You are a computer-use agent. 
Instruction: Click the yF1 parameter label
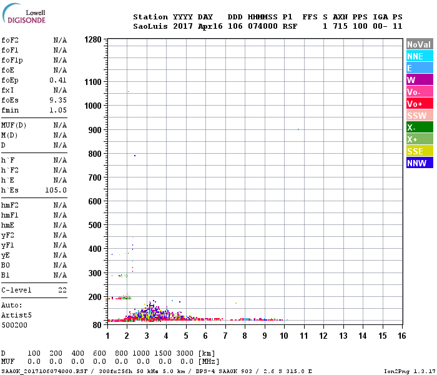point(7,245)
